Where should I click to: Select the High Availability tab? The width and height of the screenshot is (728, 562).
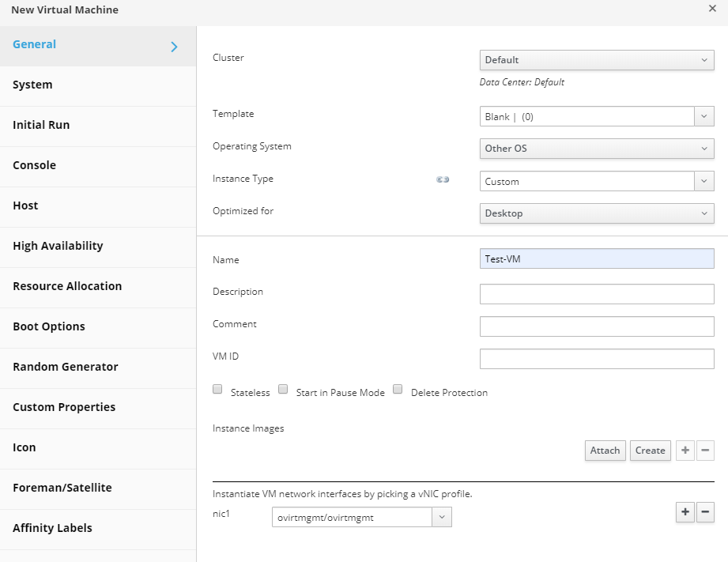(x=58, y=247)
